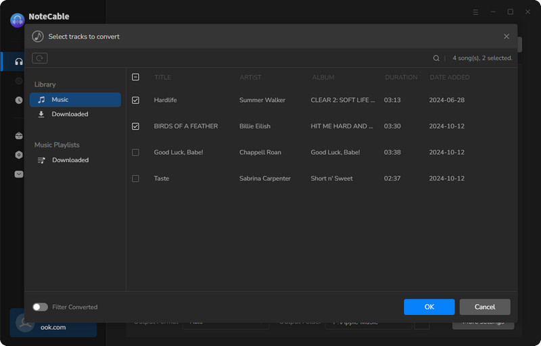Click the headphones icon in left sidebar

(x=19, y=61)
